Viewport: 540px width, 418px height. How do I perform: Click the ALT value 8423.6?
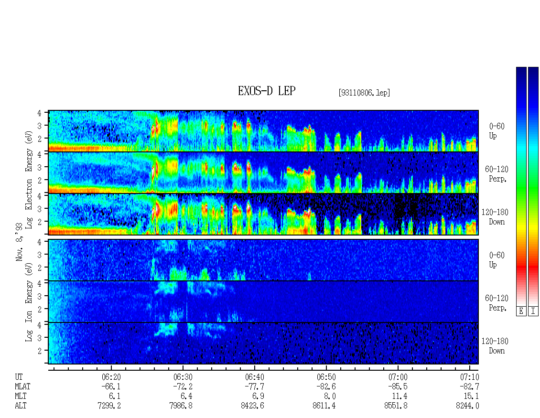252,406
